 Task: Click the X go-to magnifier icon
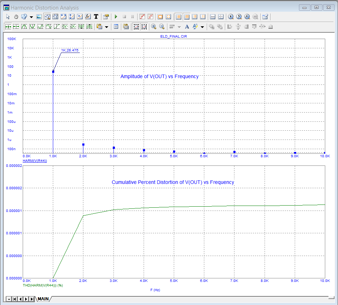pyautogui.click(x=231, y=17)
